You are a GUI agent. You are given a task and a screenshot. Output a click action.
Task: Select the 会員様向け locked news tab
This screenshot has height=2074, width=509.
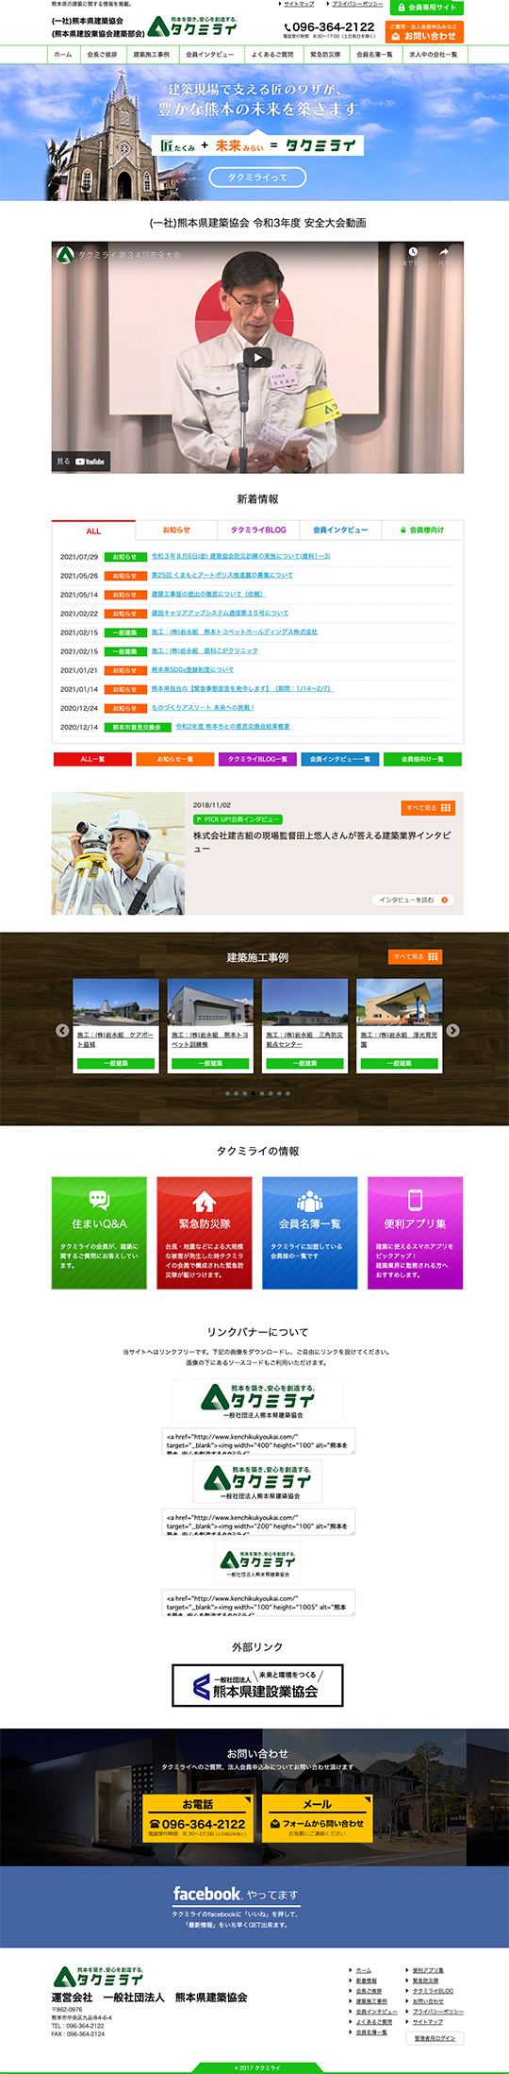(422, 531)
